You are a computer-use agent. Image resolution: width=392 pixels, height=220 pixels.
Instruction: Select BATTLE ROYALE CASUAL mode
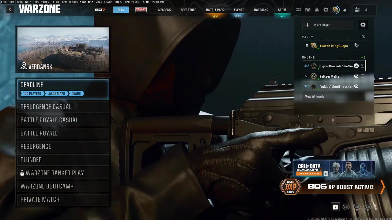63,120
